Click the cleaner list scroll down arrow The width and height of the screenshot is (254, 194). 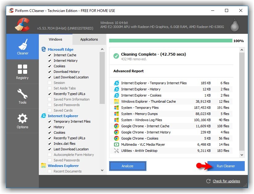[x=102, y=170]
